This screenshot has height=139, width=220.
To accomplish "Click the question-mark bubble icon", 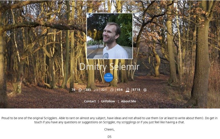I will click(x=112, y=90).
